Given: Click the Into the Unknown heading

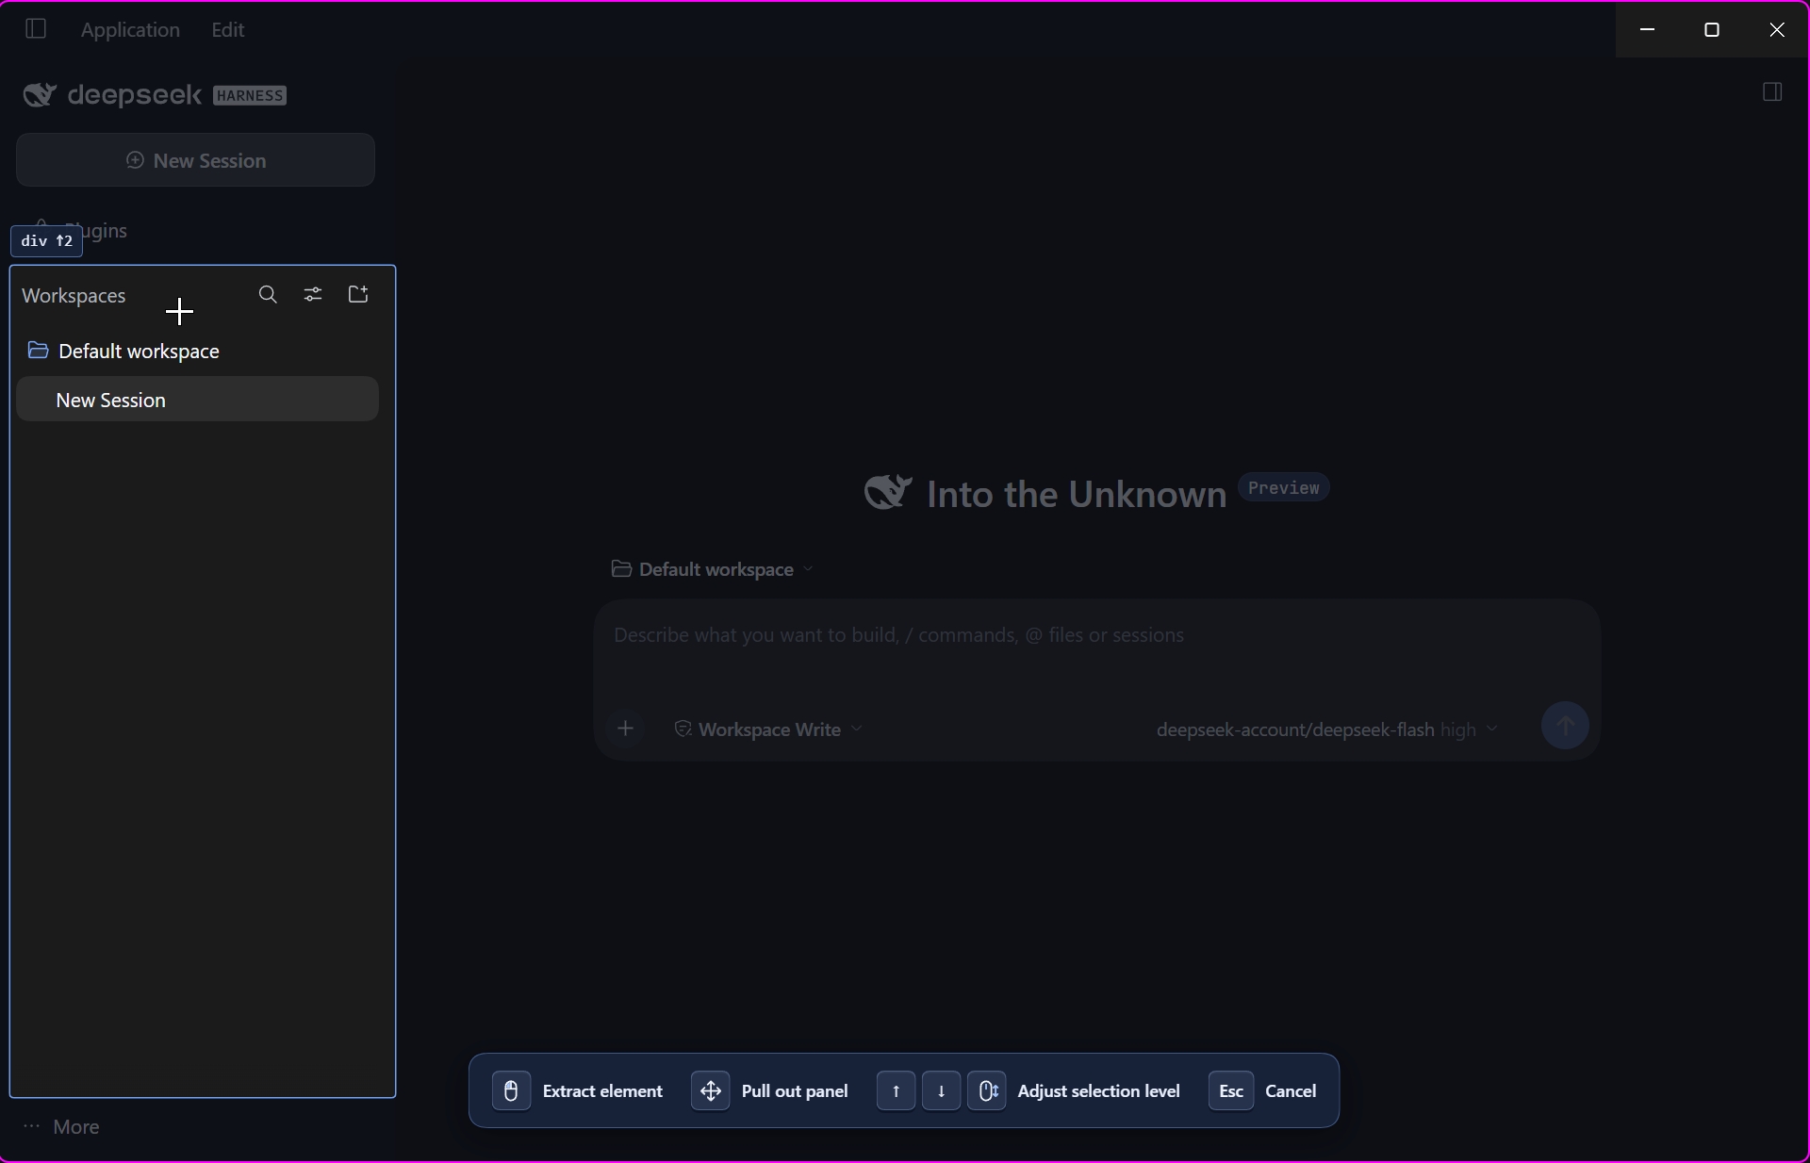Looking at the screenshot, I should [1077, 495].
